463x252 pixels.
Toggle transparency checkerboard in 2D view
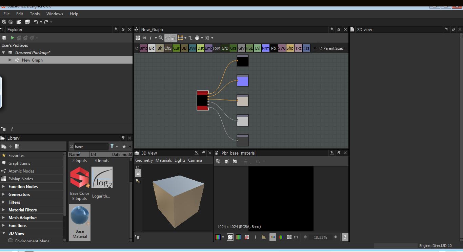click(230, 237)
